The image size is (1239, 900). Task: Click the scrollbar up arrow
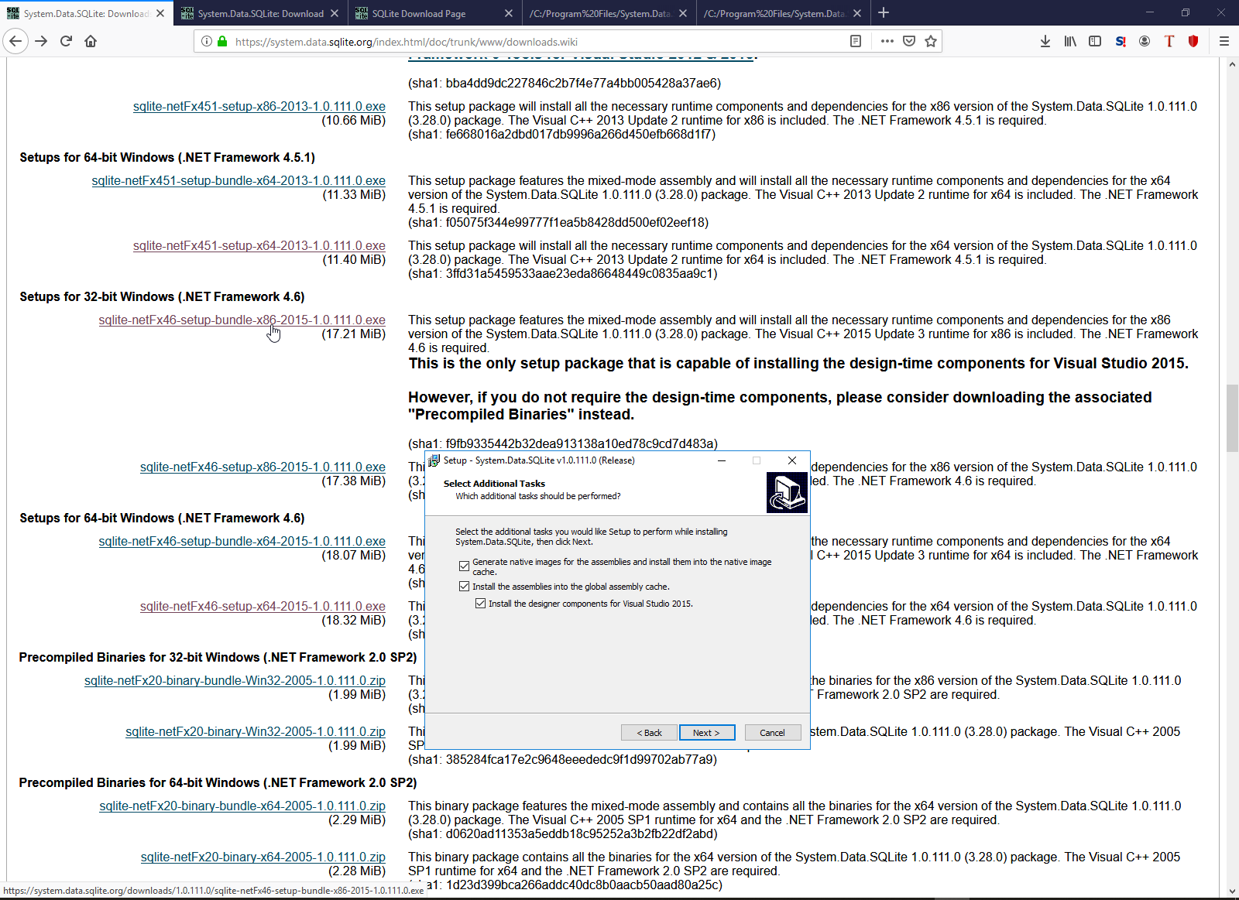1232,64
